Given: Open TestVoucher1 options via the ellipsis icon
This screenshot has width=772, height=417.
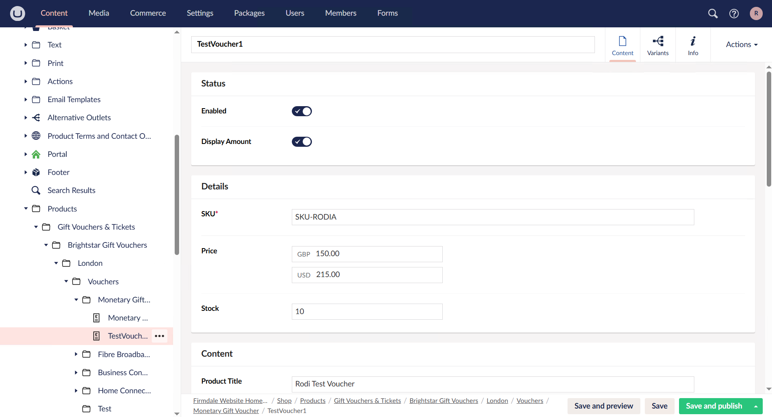Looking at the screenshot, I should [159, 336].
